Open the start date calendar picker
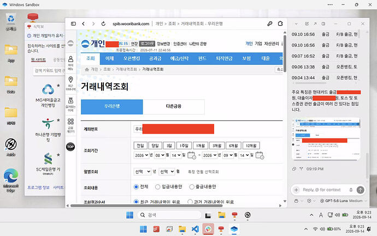This screenshot has width=377, height=236. click(x=192, y=155)
